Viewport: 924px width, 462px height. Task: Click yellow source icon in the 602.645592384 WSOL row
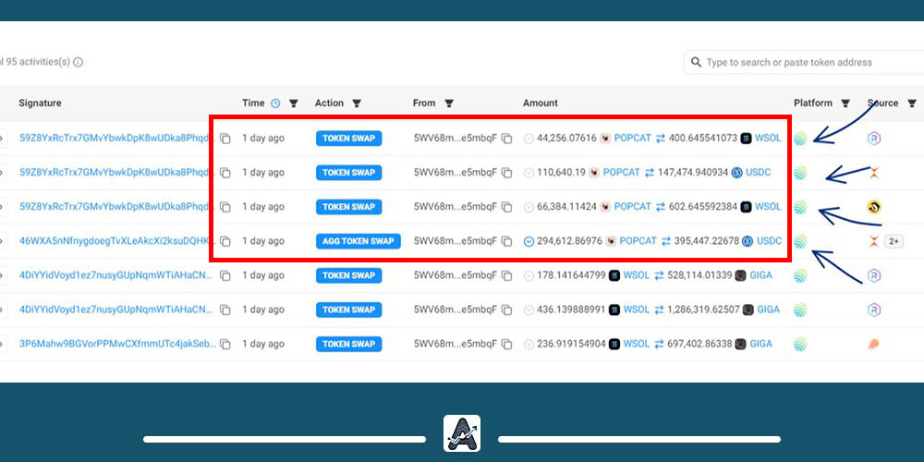pyautogui.click(x=874, y=207)
